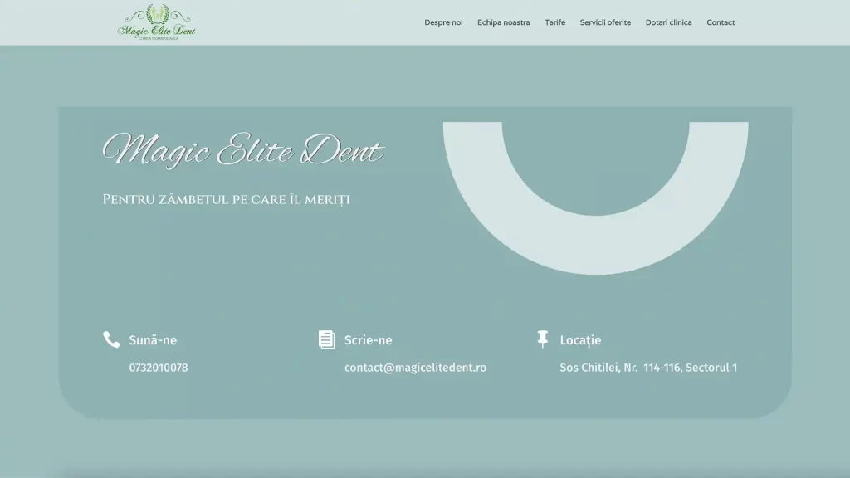Click the pushpin icon beside Locație
The height and width of the screenshot is (478, 850).
(543, 339)
